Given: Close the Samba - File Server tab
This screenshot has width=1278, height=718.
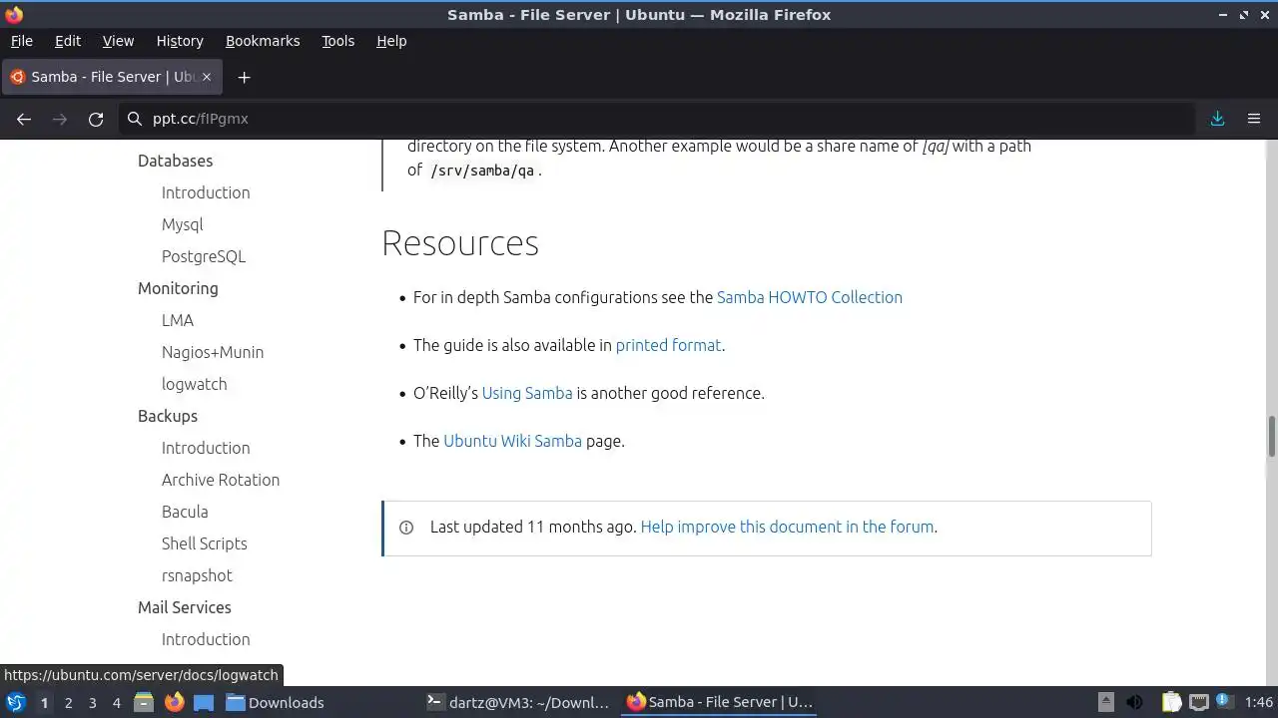Looking at the screenshot, I should (208, 77).
